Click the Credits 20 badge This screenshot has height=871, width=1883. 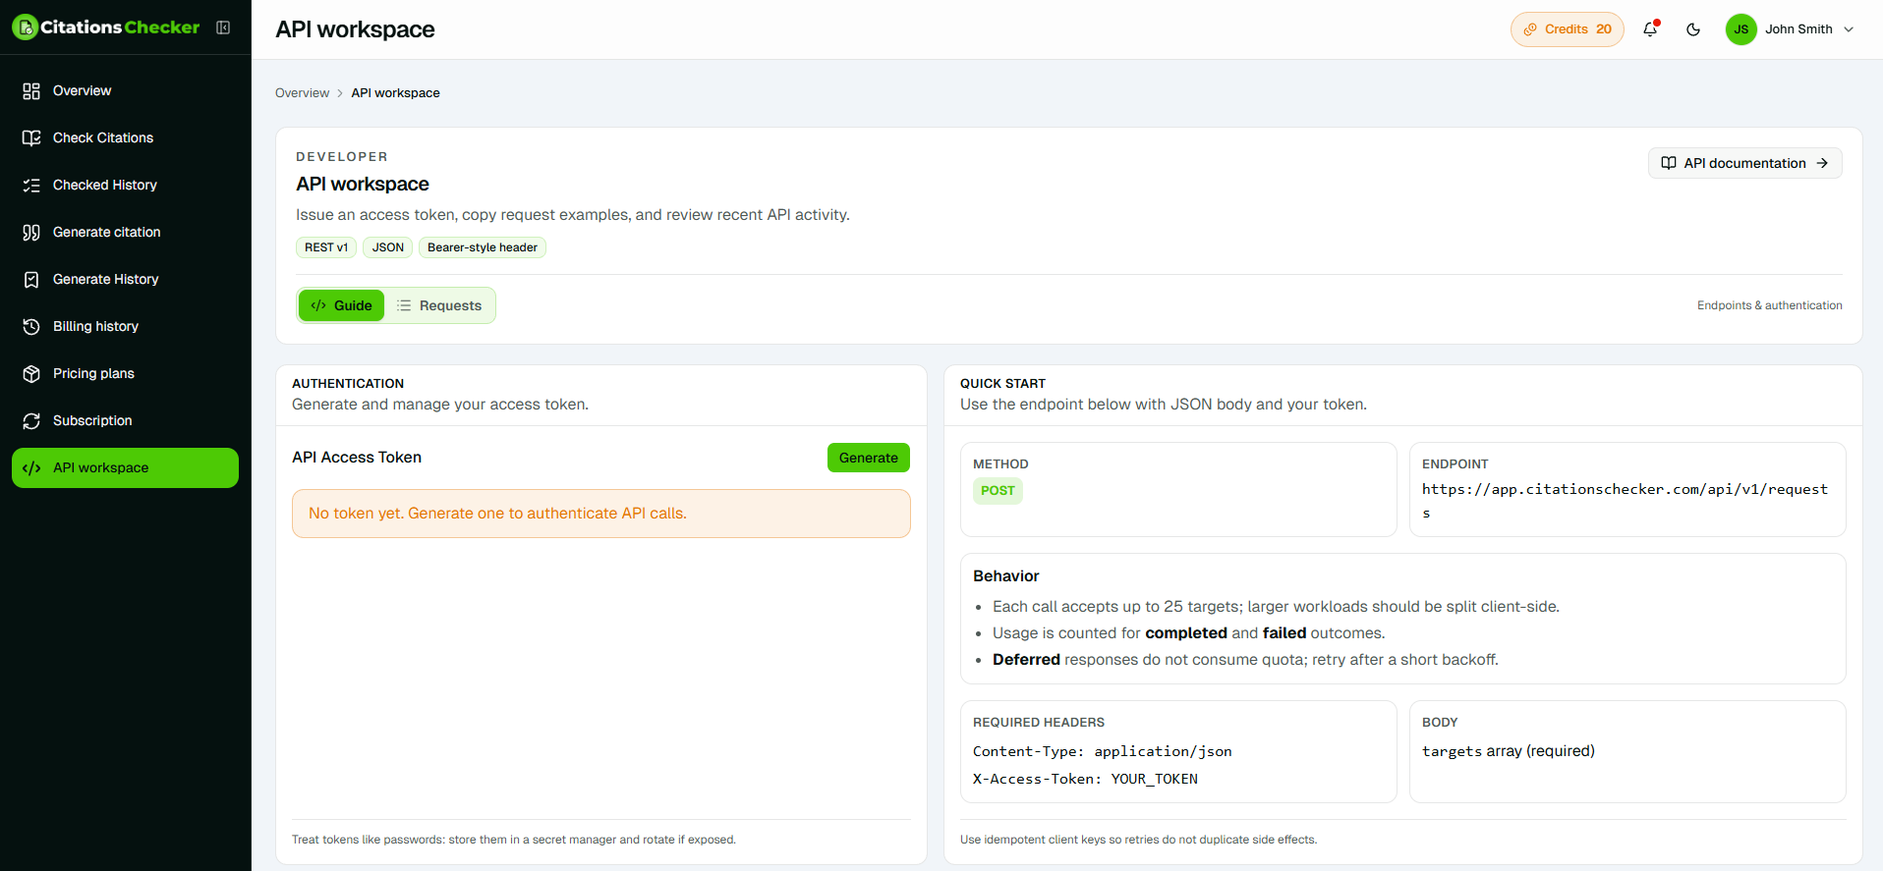click(x=1568, y=29)
